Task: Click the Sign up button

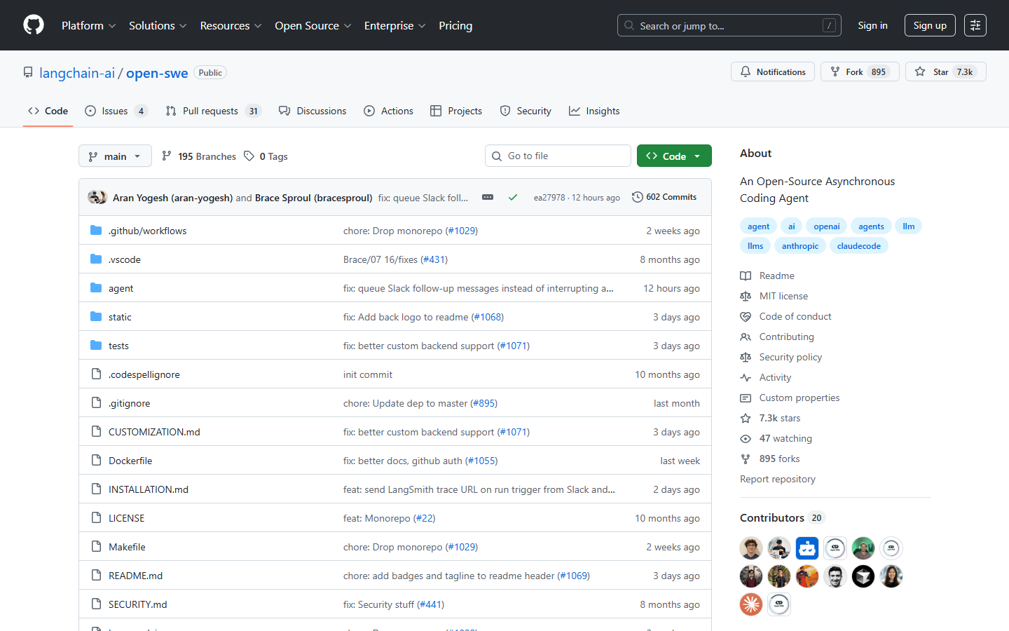Action: [x=930, y=25]
